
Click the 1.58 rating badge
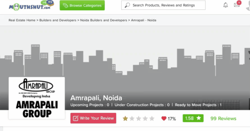pos(193,118)
